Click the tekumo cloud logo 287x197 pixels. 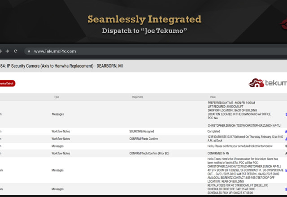pos(268,83)
